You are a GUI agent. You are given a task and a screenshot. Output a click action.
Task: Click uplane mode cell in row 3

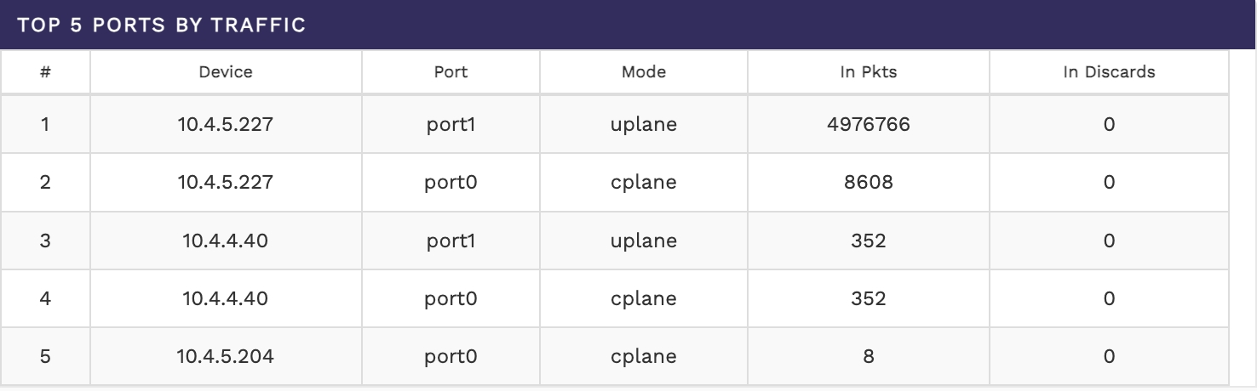pos(643,241)
